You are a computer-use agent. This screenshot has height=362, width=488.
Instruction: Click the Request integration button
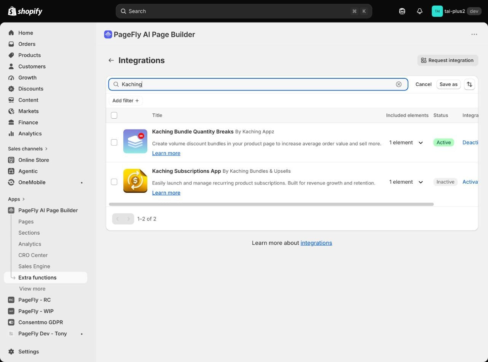coord(448,60)
